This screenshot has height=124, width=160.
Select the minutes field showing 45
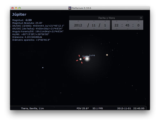click(127, 25)
